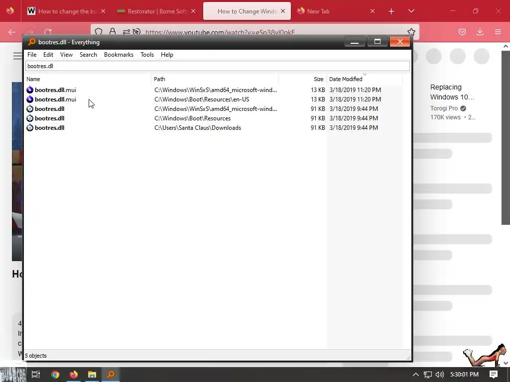Close the Restorator Firefox tab
This screenshot has width=510, height=382.
193,11
